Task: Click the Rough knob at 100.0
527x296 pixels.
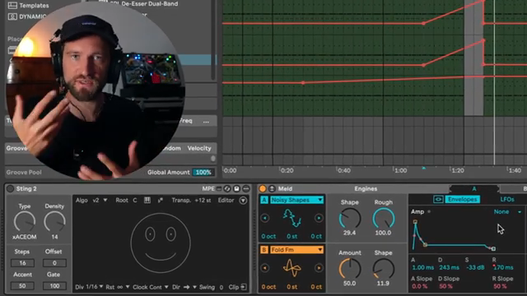Action: 384,218
